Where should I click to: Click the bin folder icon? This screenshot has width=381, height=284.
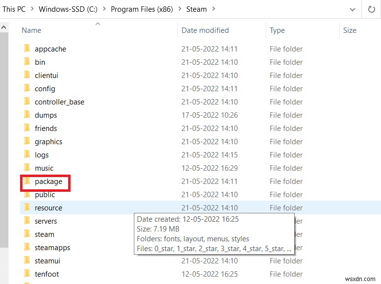pos(27,61)
